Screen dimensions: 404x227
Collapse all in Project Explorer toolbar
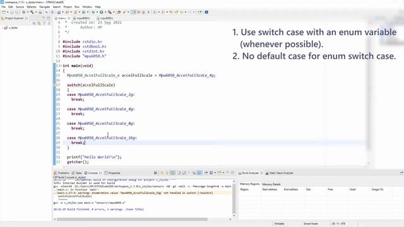click(x=34, y=23)
